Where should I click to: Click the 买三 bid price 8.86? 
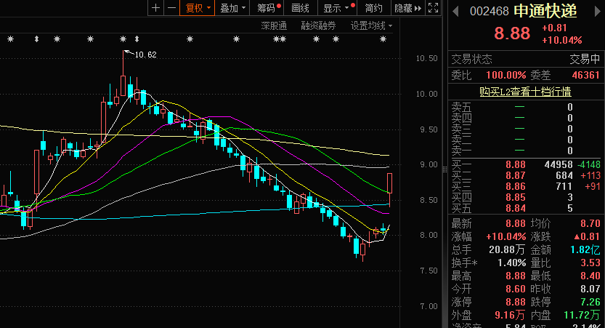[516, 186]
